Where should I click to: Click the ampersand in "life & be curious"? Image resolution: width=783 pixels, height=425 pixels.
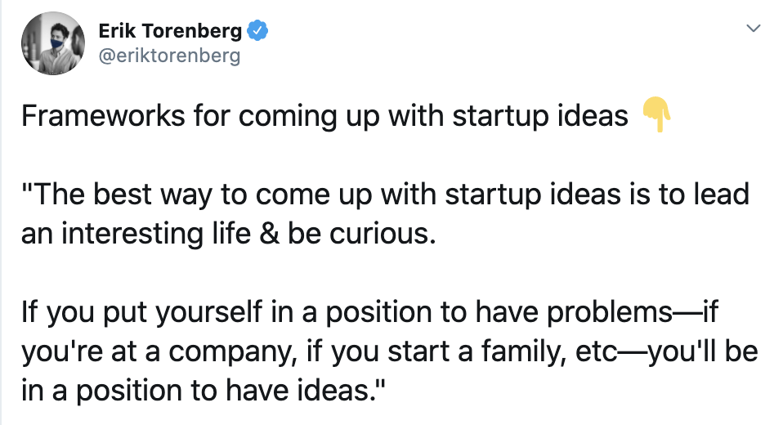pos(269,235)
